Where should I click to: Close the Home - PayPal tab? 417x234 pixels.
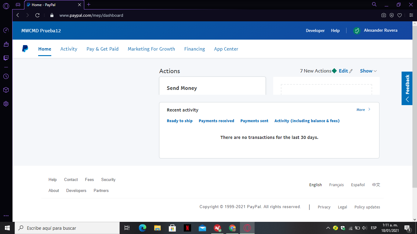point(79,5)
